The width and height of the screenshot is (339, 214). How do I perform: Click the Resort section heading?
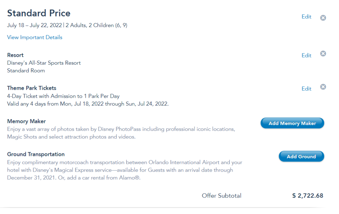click(15, 55)
